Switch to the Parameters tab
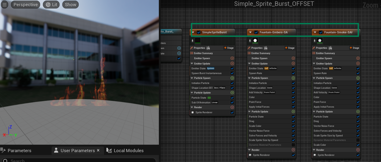 [x=16, y=151]
